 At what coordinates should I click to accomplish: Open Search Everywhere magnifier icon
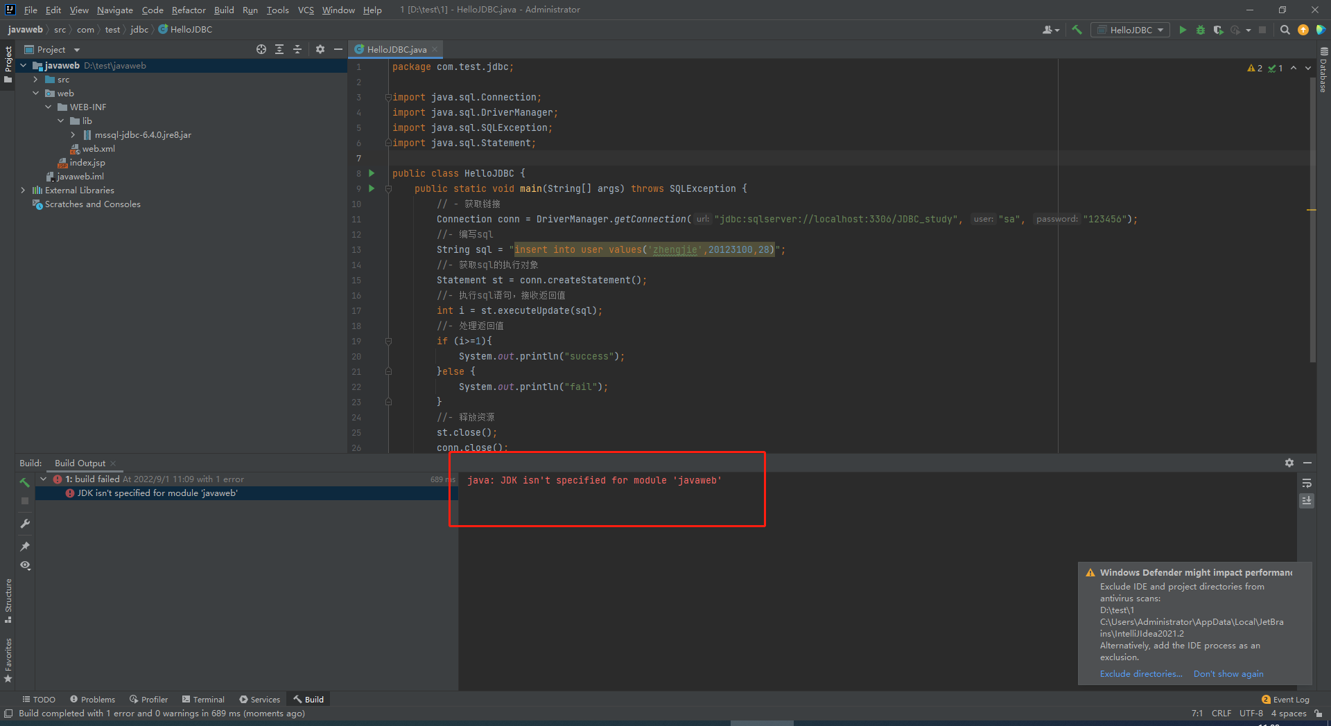pos(1285,30)
